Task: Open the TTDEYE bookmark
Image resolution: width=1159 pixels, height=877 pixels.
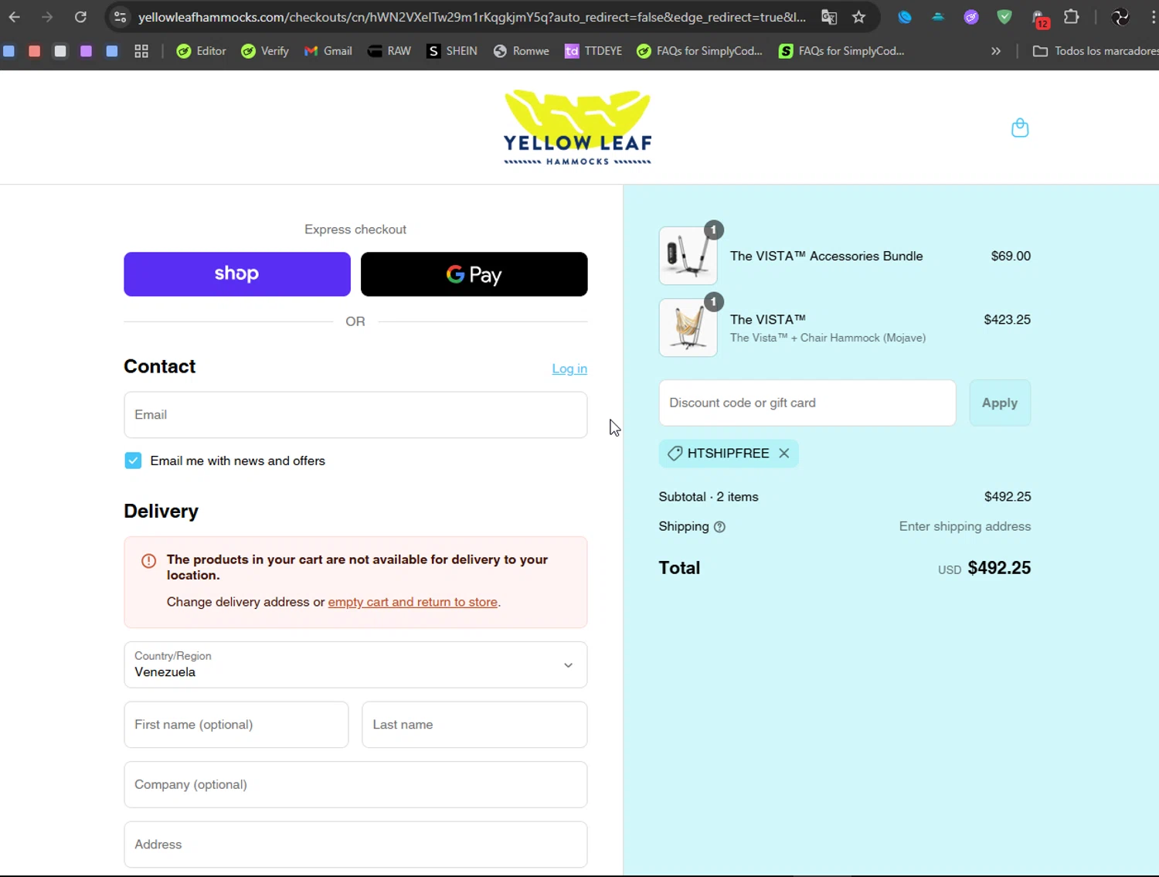Action: (593, 51)
